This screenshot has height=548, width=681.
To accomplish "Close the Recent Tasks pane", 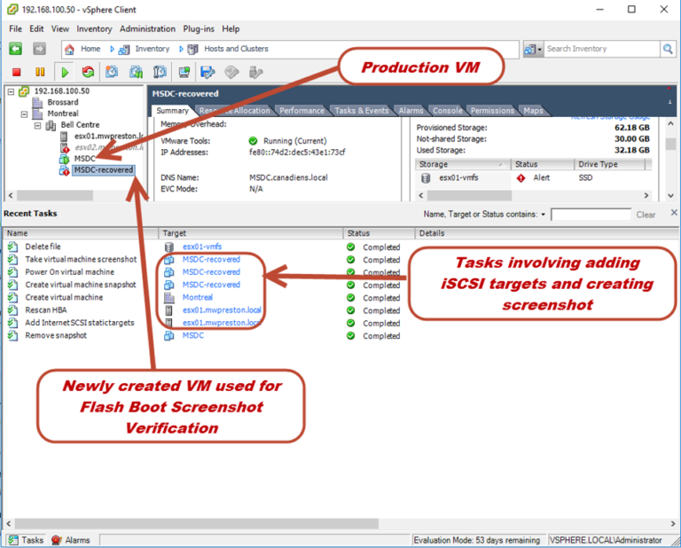I will point(674,212).
